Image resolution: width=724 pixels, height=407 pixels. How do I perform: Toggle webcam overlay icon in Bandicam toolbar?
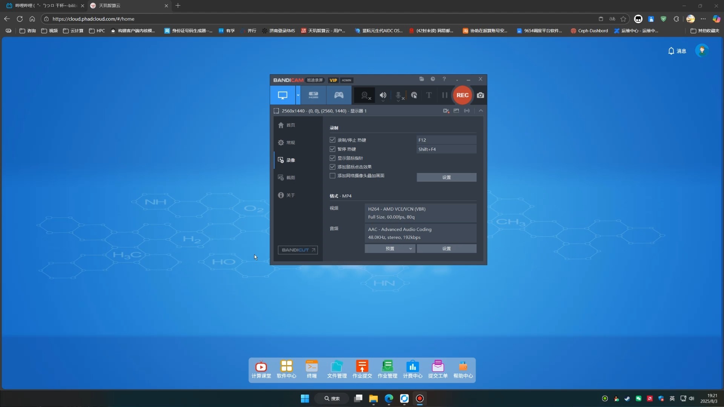[365, 96]
